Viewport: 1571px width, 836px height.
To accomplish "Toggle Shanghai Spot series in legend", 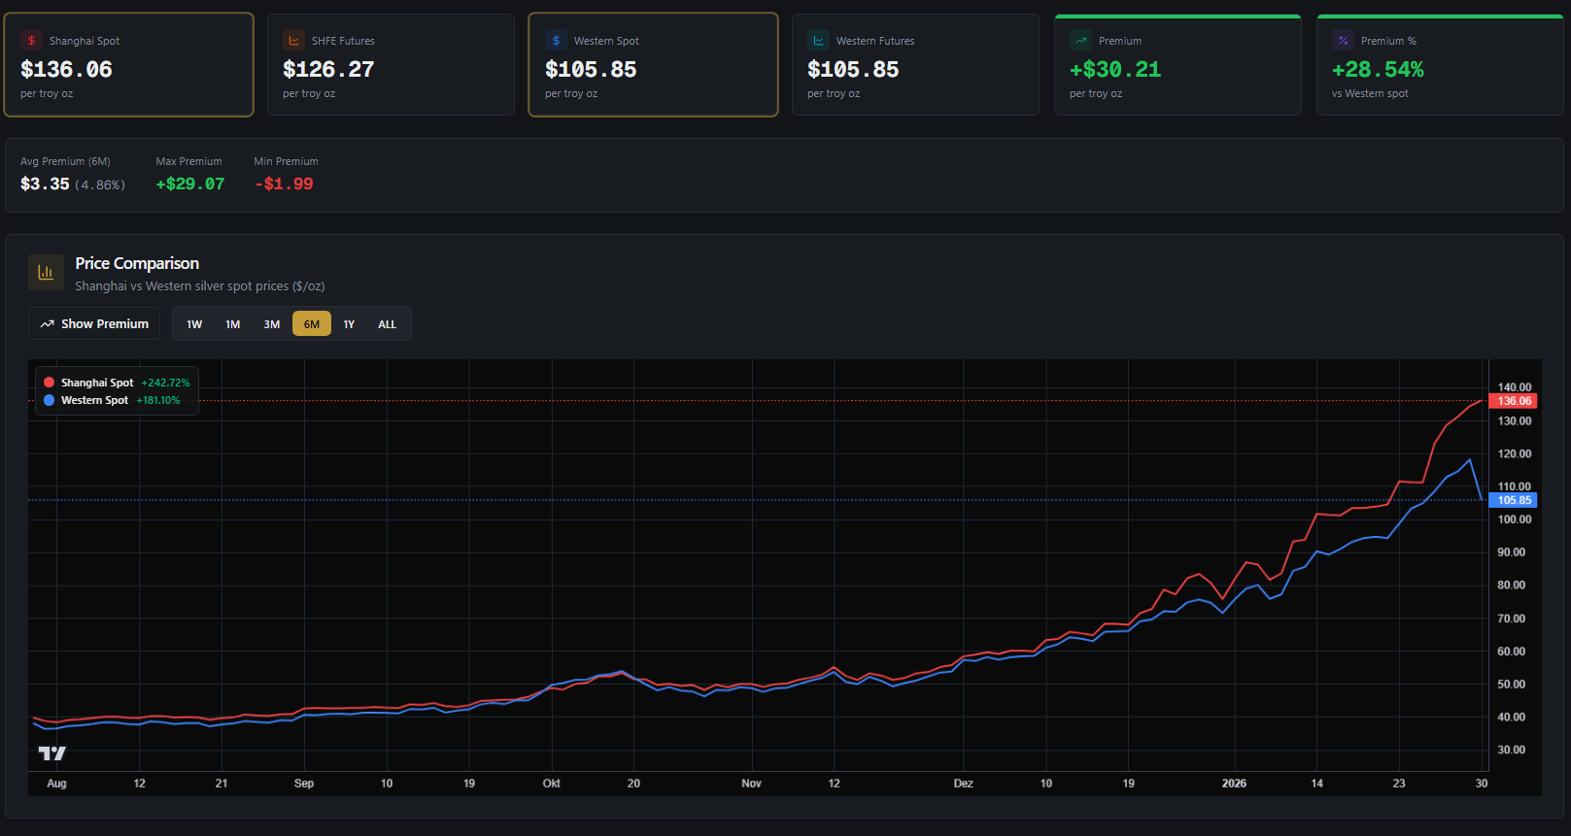I will click(97, 383).
